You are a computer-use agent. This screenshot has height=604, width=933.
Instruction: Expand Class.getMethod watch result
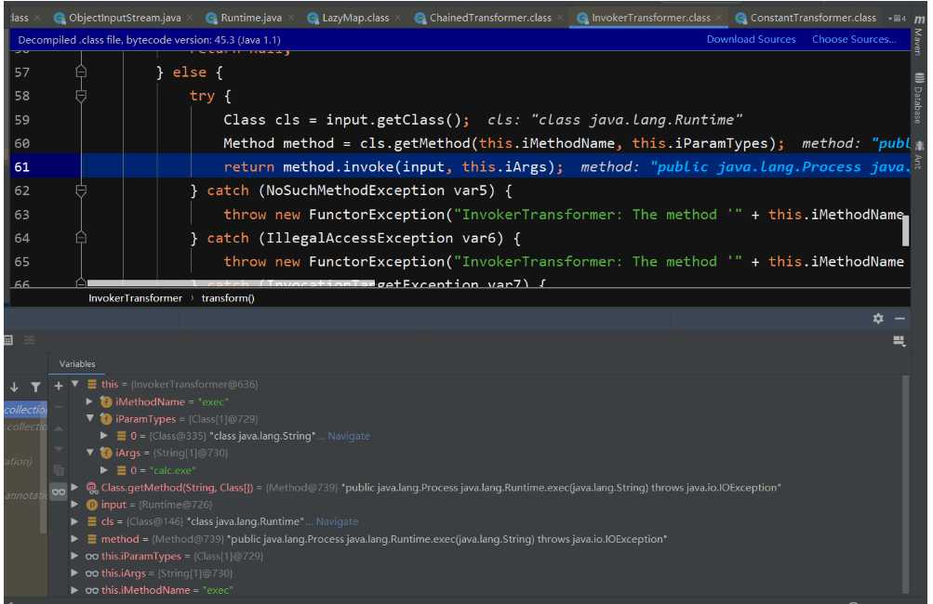pos(75,487)
